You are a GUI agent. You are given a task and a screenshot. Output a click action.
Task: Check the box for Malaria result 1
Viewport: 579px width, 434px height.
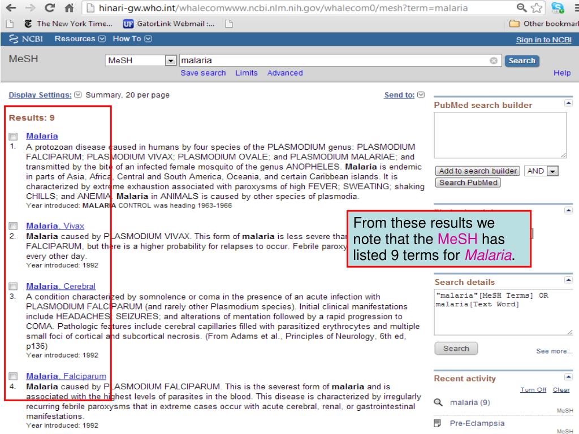click(13, 137)
